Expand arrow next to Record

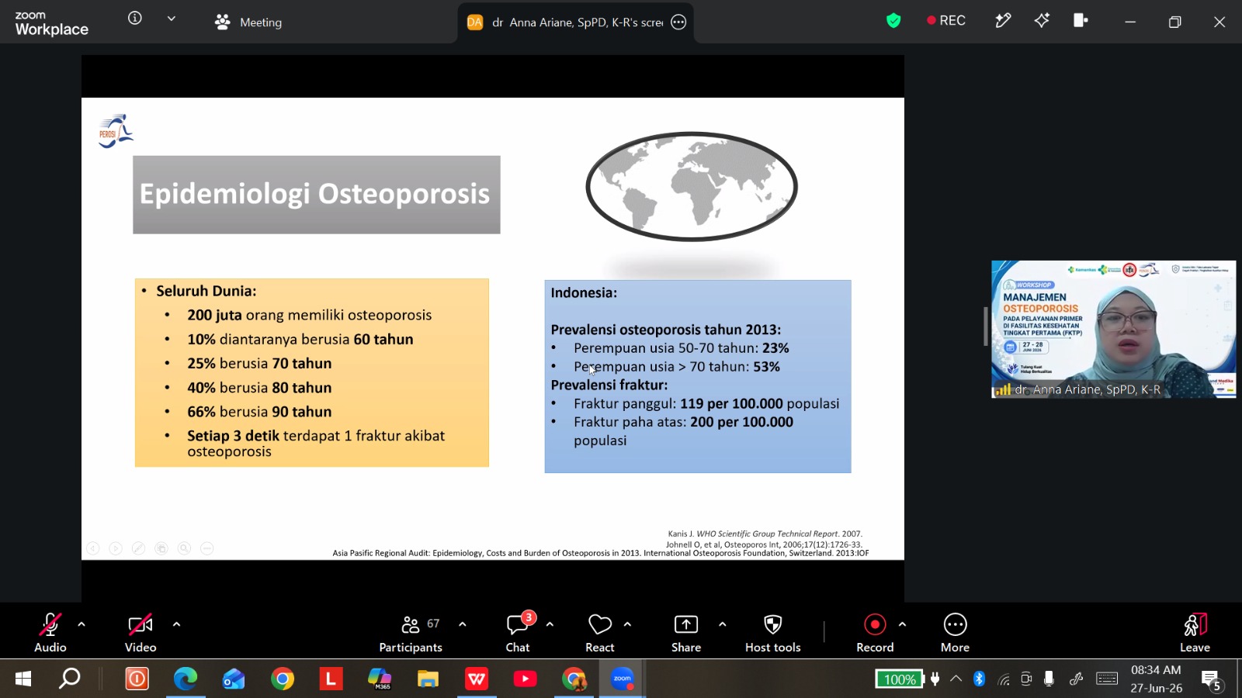point(902,624)
